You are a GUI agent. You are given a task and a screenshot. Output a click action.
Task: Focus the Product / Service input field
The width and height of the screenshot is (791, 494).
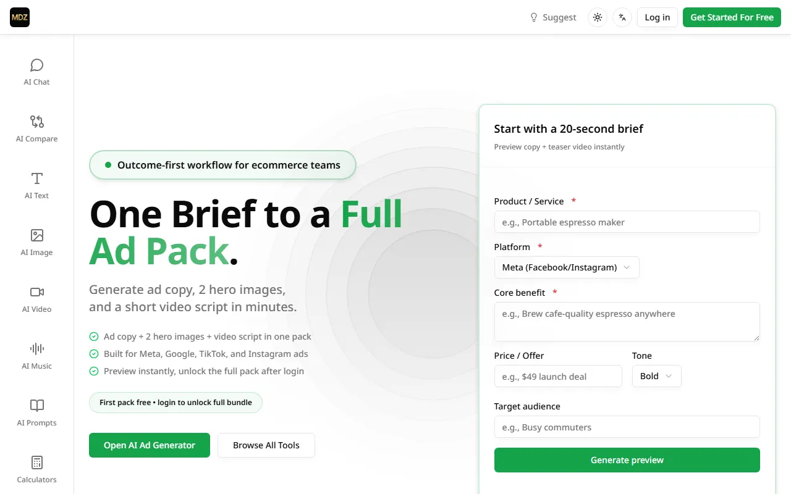(x=627, y=222)
